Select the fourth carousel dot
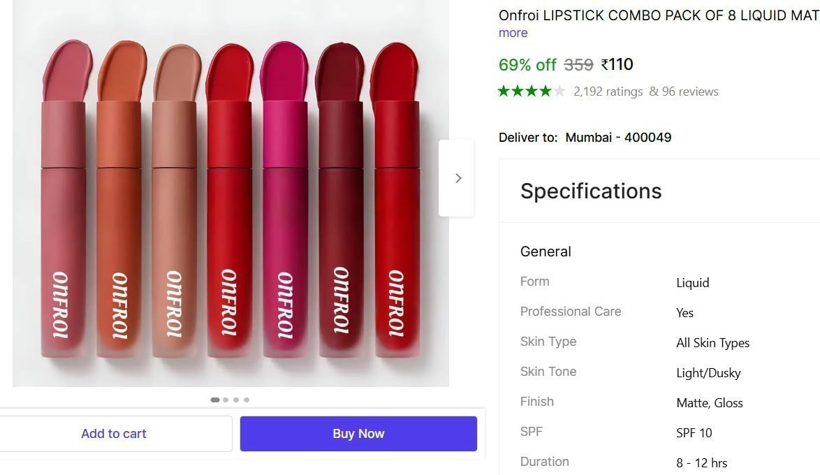 pyautogui.click(x=247, y=400)
